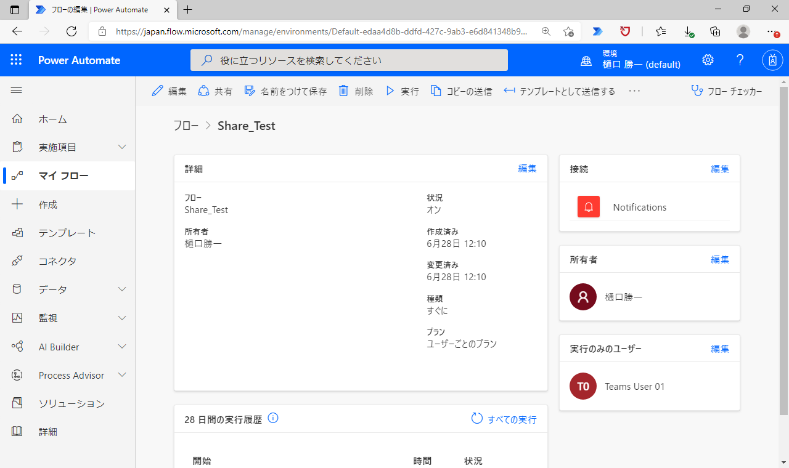This screenshot has width=789, height=468.
Task: Click the Notifications connection name
Action: (x=640, y=208)
